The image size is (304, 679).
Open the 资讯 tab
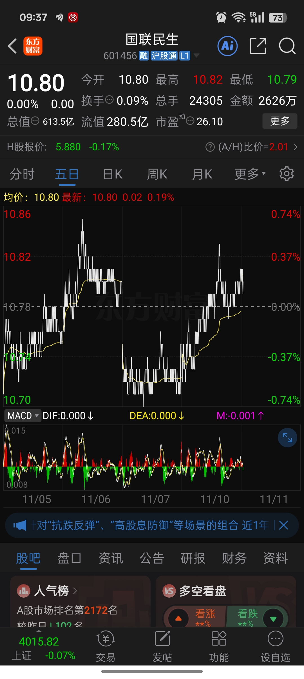pos(111,558)
